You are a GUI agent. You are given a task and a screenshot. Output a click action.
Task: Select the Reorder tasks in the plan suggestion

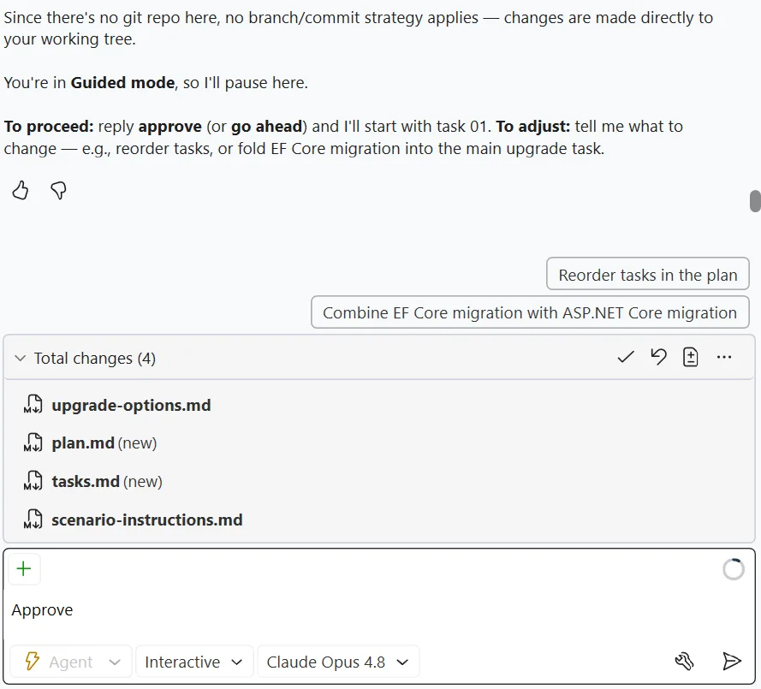click(x=647, y=275)
